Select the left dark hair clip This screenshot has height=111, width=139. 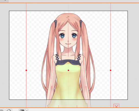(55, 24)
